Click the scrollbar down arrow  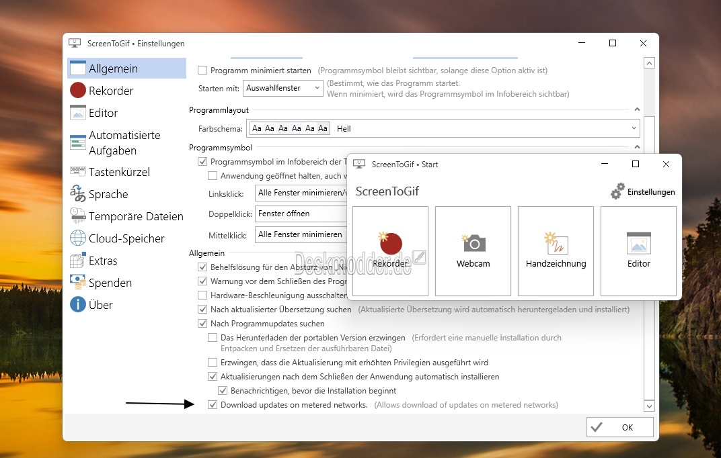pos(649,406)
